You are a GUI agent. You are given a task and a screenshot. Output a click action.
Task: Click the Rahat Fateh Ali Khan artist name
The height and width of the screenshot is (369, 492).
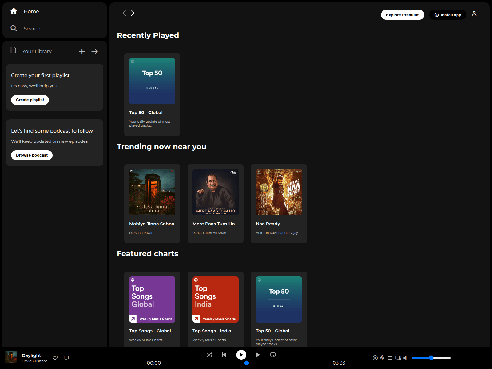tap(209, 233)
